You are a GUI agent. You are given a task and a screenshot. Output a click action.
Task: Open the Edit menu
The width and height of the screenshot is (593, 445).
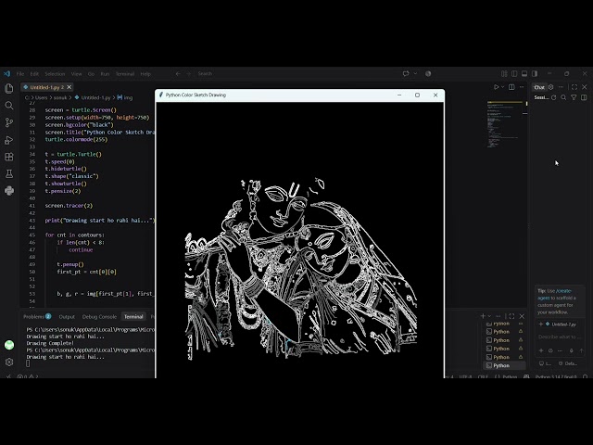(34, 74)
